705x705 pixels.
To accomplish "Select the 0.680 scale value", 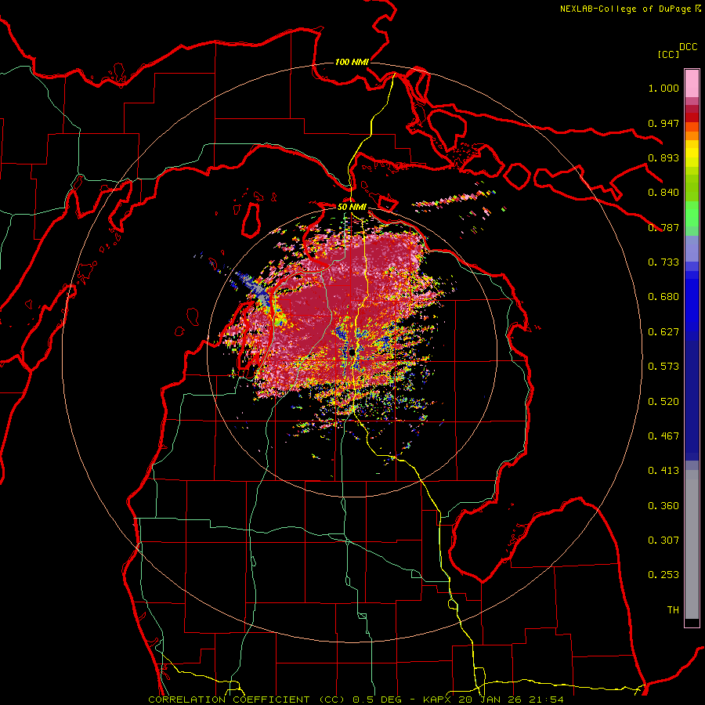I will pyautogui.click(x=663, y=297).
